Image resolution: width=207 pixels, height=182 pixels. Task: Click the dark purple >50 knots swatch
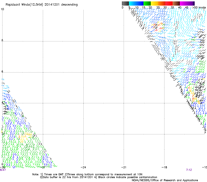194,3
